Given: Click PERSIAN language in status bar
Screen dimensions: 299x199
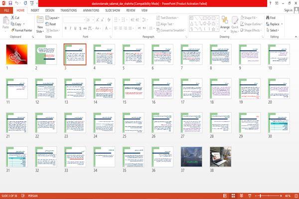Looking at the screenshot, I should point(33,196).
